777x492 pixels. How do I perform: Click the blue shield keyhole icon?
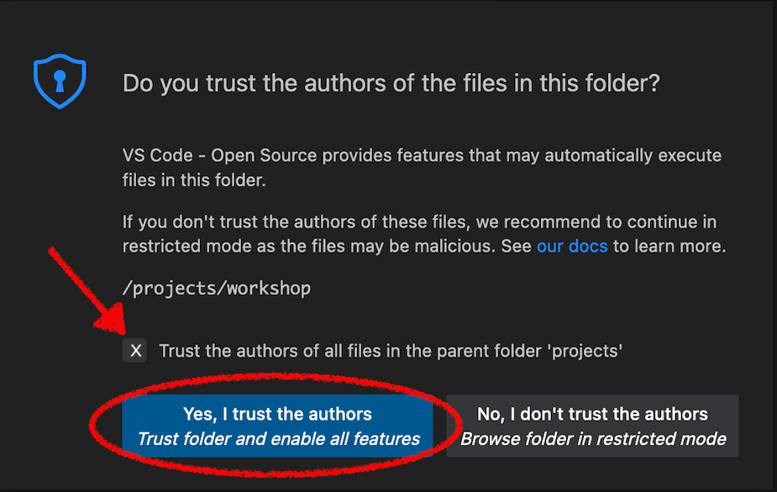60,82
